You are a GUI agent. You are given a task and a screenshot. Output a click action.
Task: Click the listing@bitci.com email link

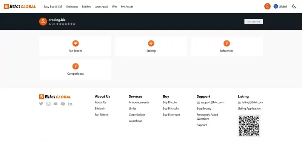point(252,102)
